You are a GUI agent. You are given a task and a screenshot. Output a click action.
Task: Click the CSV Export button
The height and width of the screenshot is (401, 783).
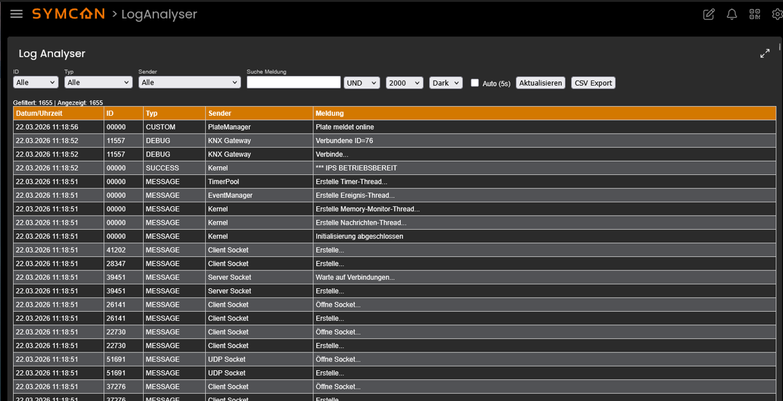pos(593,83)
